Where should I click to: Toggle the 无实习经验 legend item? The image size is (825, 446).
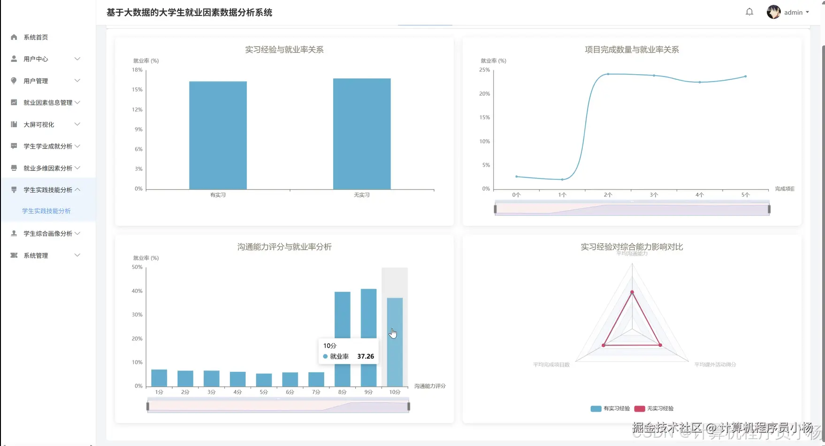[x=654, y=408]
